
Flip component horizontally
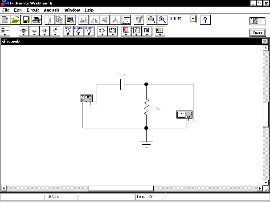[x=94, y=20]
